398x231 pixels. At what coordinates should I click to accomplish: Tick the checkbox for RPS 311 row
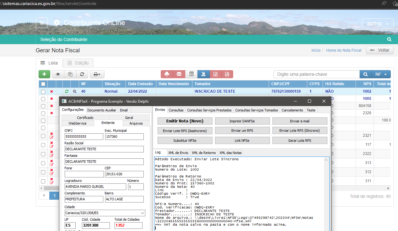43,181
